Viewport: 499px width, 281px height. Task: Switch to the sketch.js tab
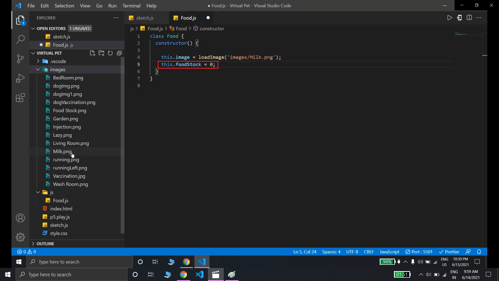click(x=145, y=18)
